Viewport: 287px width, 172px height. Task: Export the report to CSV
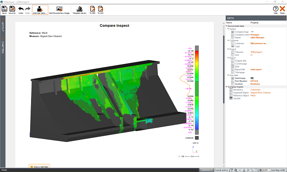100,10
